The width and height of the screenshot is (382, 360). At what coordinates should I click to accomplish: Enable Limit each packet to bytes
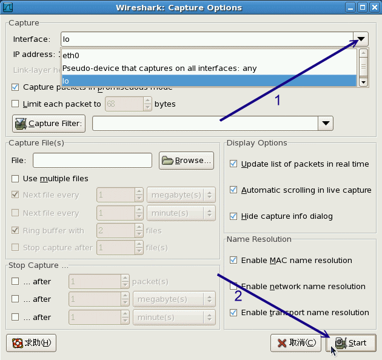coord(15,104)
